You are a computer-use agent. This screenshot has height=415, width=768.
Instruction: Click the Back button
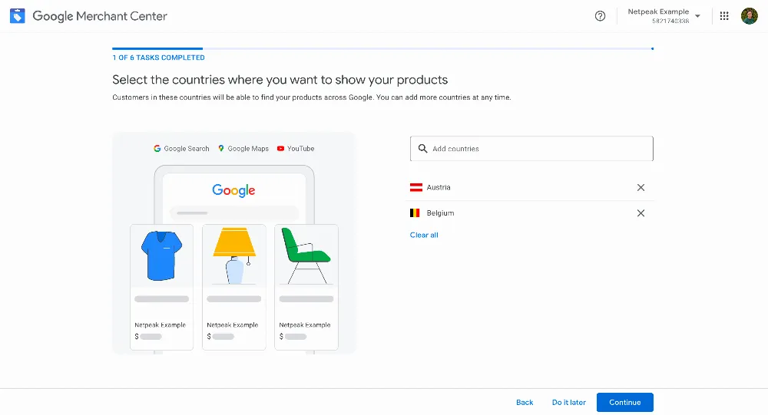[x=524, y=402]
